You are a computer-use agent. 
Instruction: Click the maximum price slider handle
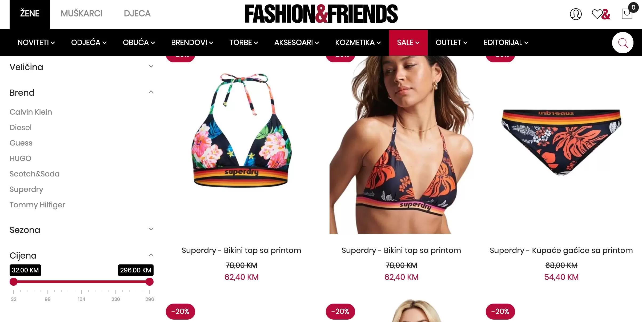pyautogui.click(x=150, y=282)
